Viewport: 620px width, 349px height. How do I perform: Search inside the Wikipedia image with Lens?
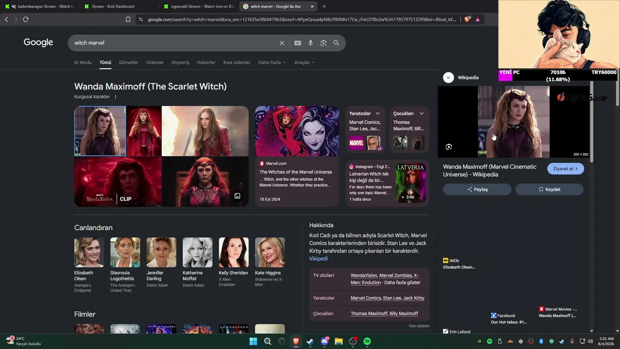449,147
